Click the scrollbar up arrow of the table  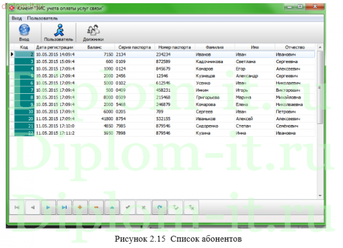click(321, 48)
